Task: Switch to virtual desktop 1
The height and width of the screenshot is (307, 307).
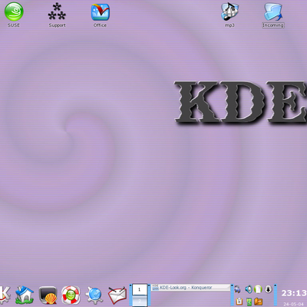Action: [140, 289]
